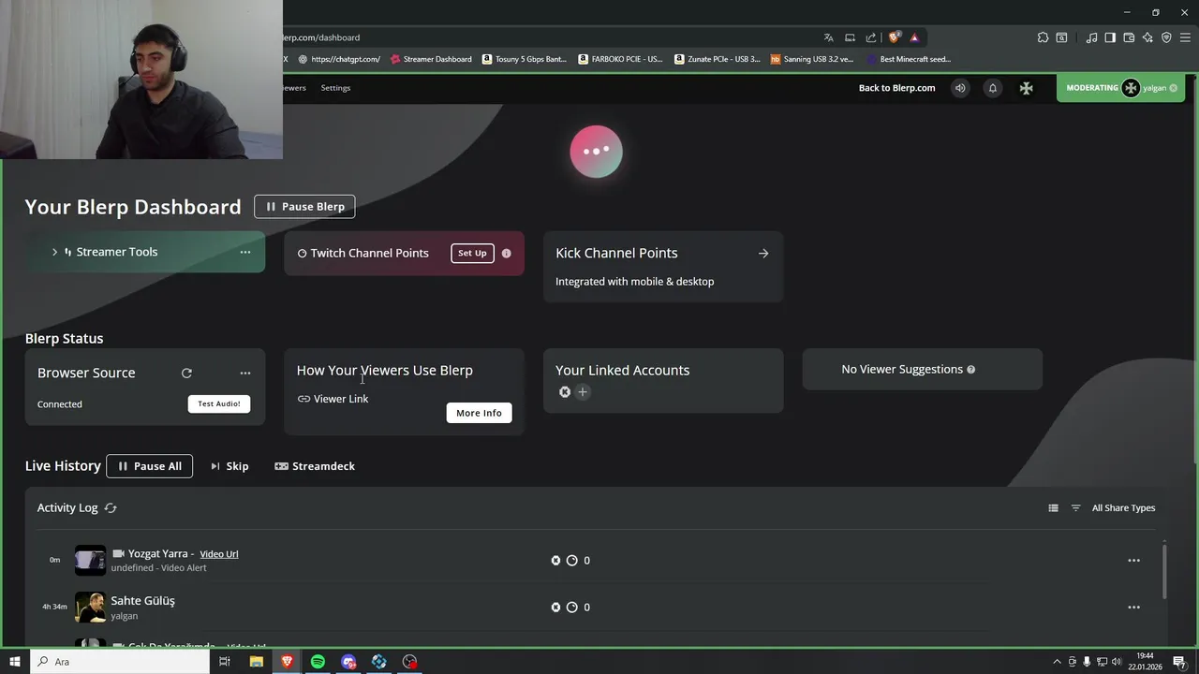Pause All live history

[x=150, y=466]
